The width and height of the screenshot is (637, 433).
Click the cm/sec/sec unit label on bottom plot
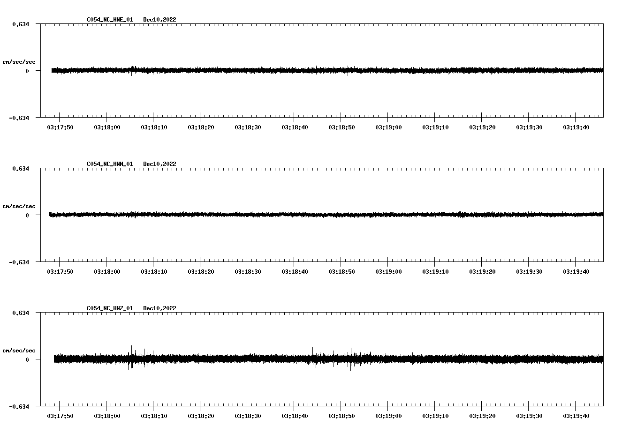pyautogui.click(x=19, y=350)
